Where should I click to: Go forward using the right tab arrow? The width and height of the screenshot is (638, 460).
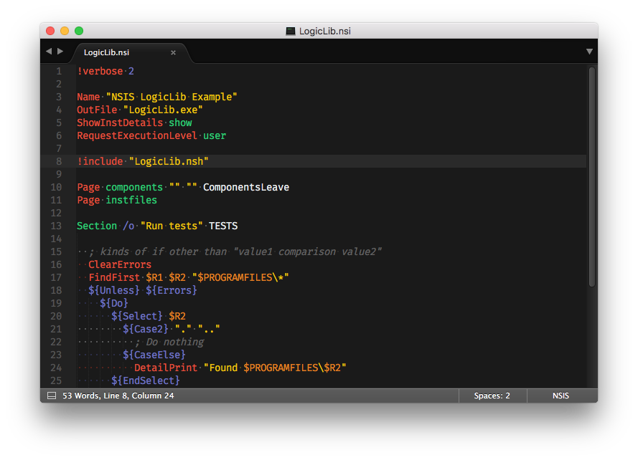point(60,51)
